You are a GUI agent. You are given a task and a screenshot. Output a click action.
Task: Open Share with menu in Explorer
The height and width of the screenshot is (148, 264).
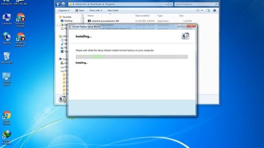pyautogui.click(x=96, y=10)
